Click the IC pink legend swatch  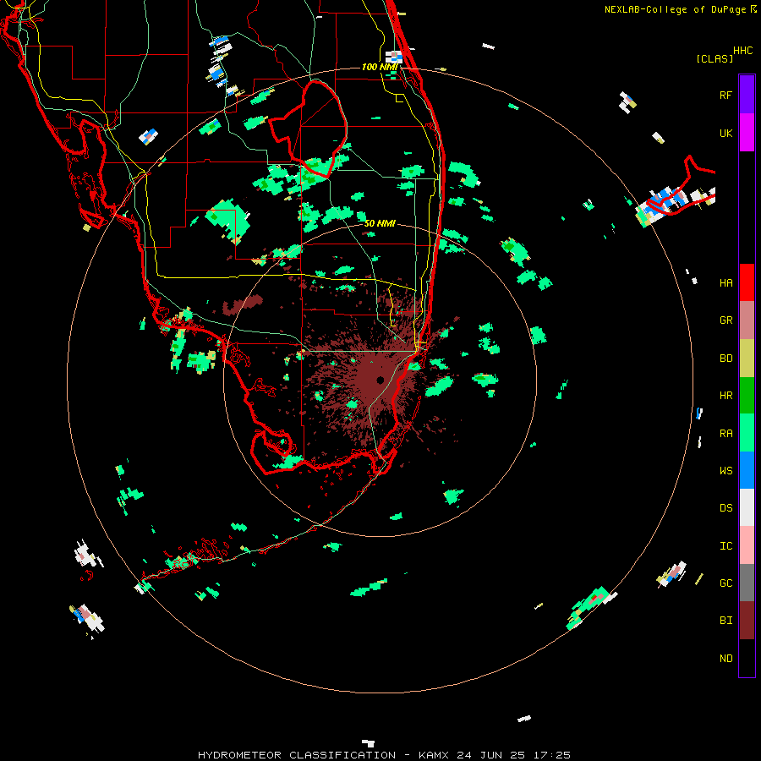[747, 545]
